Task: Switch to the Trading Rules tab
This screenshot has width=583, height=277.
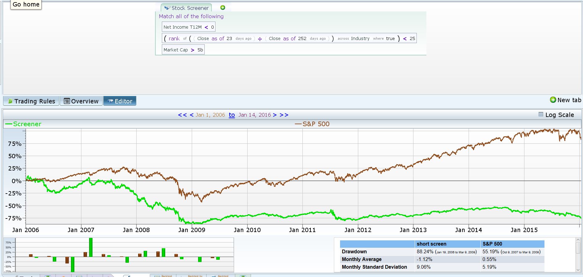Action: click(31, 101)
